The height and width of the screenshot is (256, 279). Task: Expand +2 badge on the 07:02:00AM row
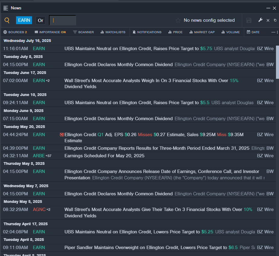coord(48,81)
